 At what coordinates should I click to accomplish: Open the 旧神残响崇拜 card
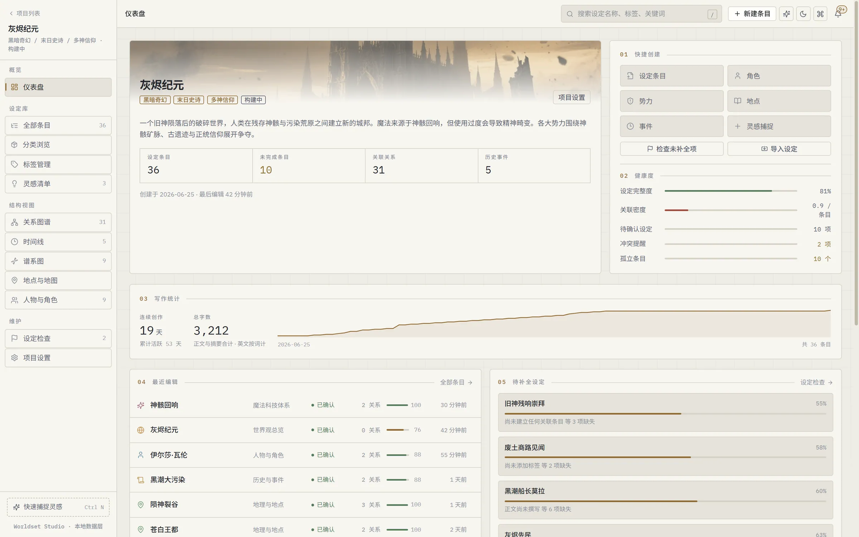[x=665, y=412]
